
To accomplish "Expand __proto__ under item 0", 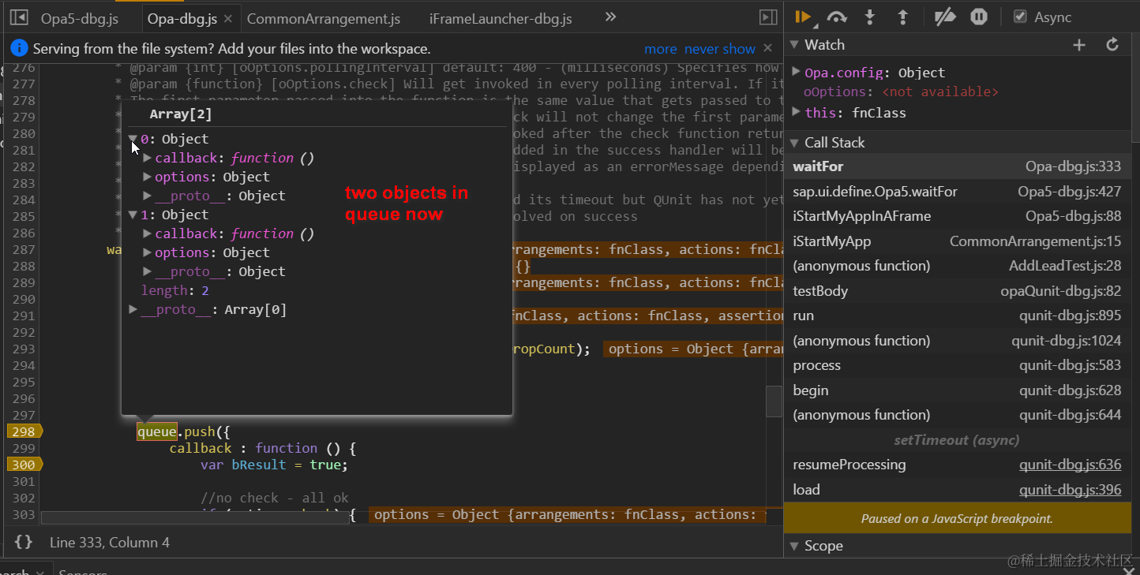I will tap(148, 196).
